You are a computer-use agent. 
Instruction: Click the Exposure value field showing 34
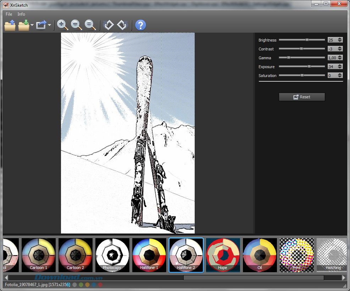pyautogui.click(x=332, y=67)
